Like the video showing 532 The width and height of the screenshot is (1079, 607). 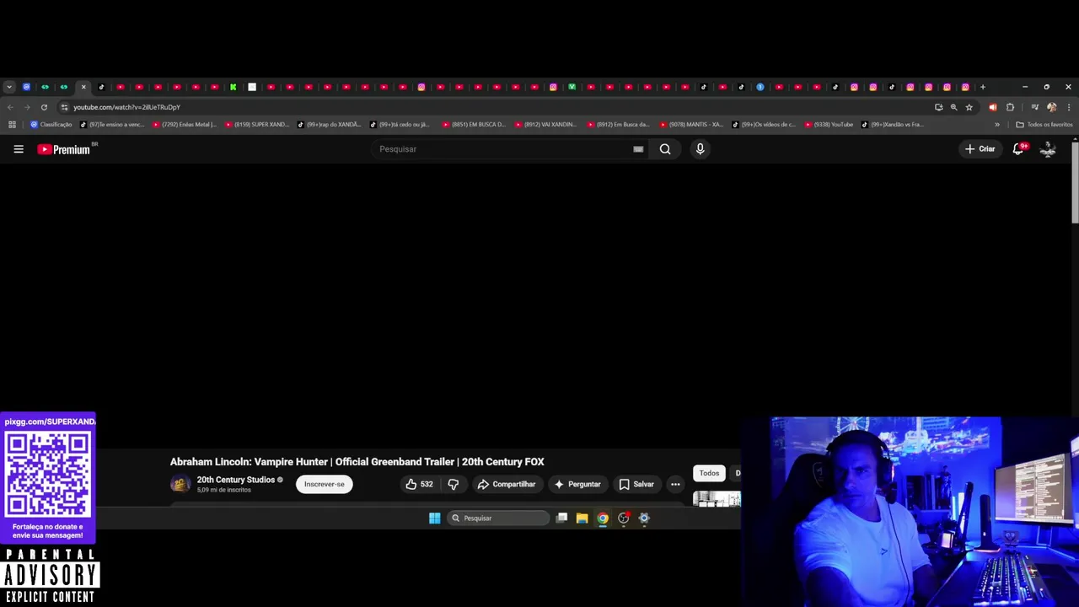(420, 484)
